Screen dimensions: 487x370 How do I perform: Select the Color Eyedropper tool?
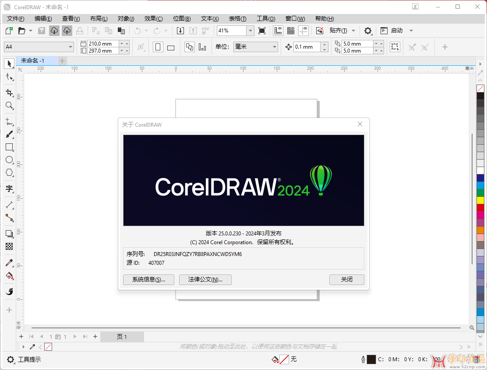pyautogui.click(x=9, y=263)
